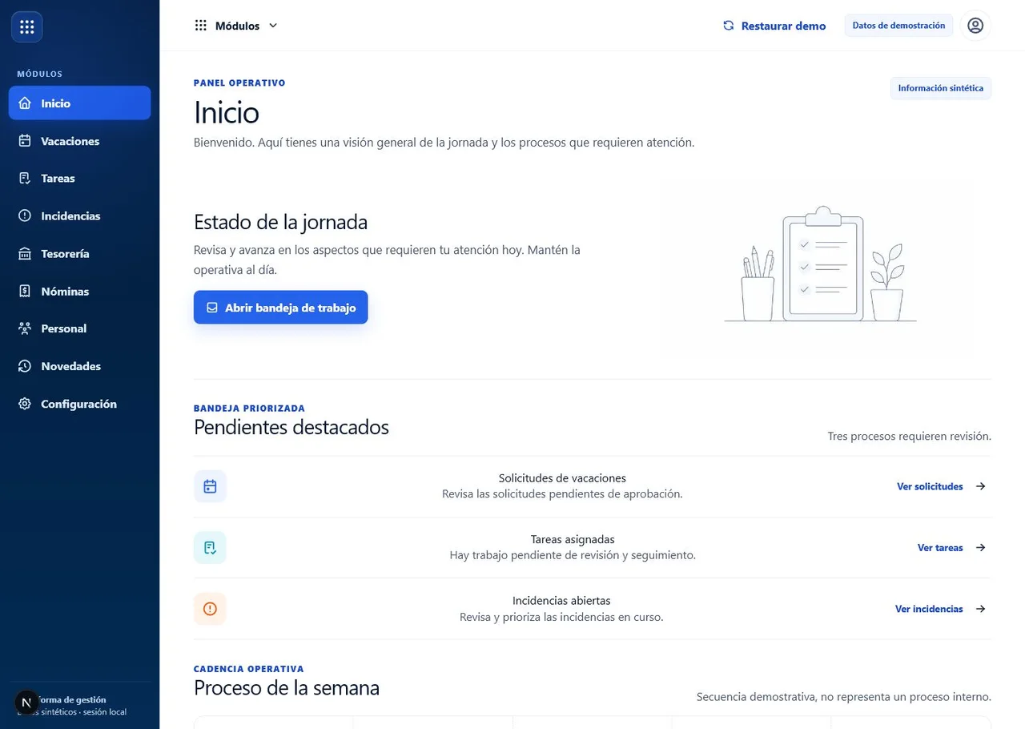Open the Vacaciones module
1025x729 pixels.
79,141
